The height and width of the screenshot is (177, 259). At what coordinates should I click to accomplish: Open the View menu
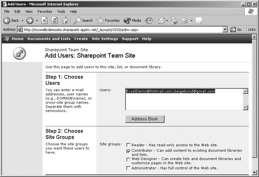coord(29,12)
